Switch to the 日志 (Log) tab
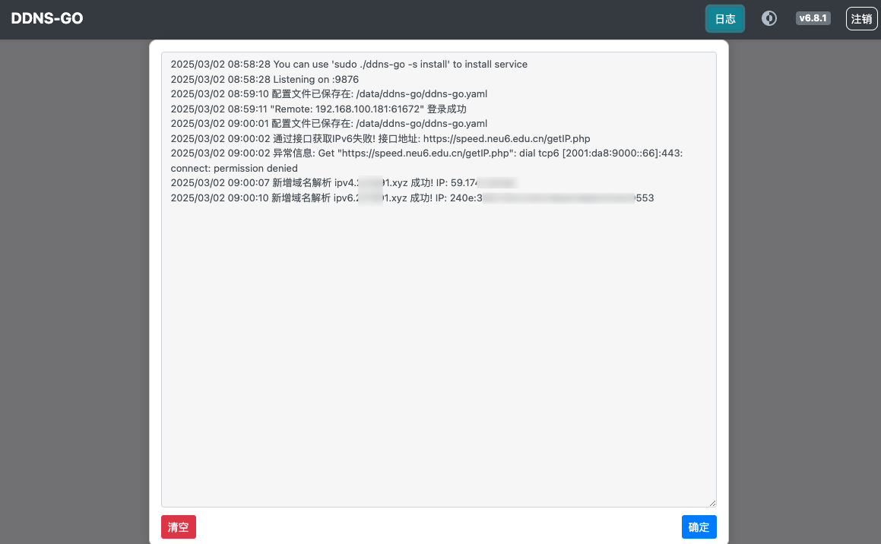 point(724,18)
